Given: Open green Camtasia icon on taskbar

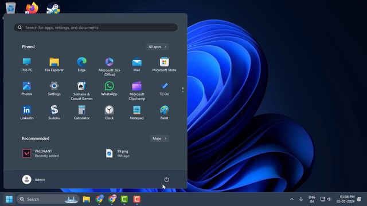Looking at the screenshot, I should 124,199.
